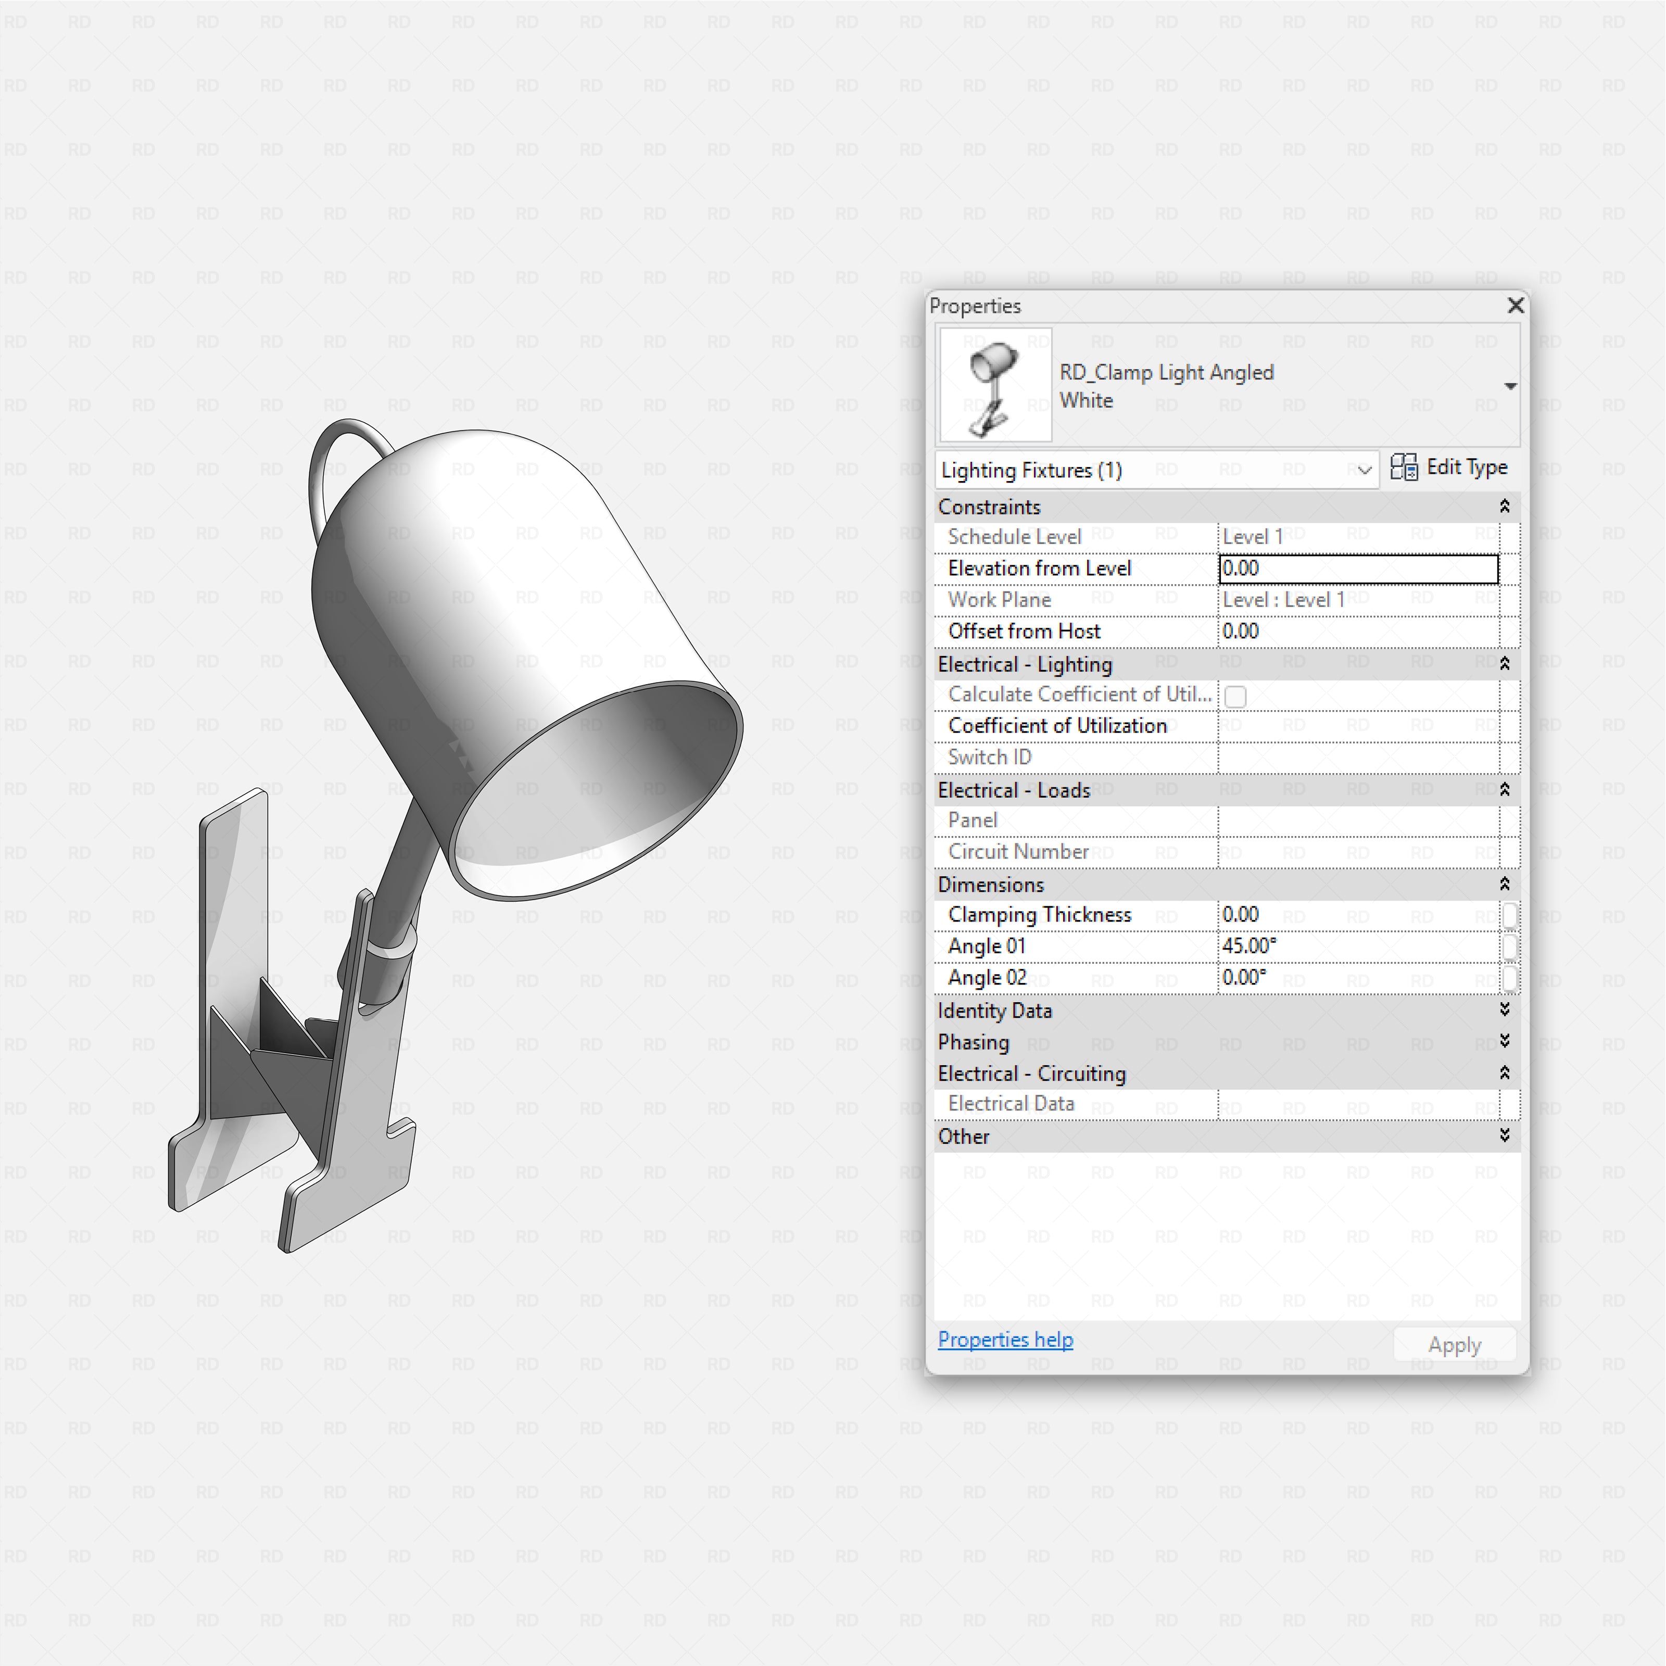Collapse the Dimensions section chevron
This screenshot has height=1666, width=1666.
[1504, 884]
